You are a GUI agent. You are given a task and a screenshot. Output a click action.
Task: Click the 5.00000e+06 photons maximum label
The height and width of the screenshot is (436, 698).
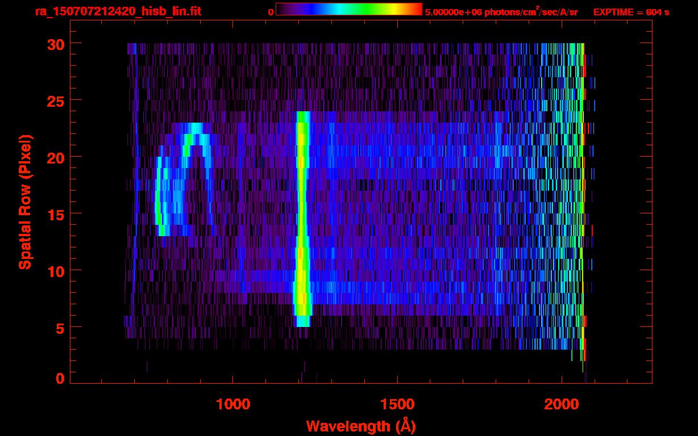[x=501, y=12]
